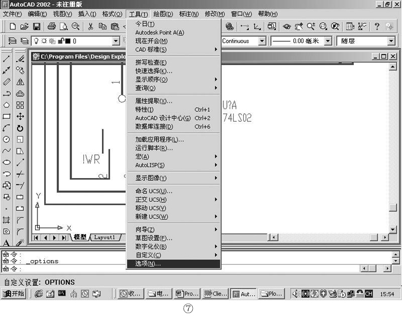The height and width of the screenshot is (316, 402).
Task: Click drawing scroll down arrow
Action: [x=393, y=230]
